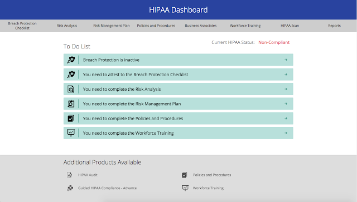Follow arrow on Policies and Procedures to-do row
This screenshot has height=202, width=357.
point(286,119)
